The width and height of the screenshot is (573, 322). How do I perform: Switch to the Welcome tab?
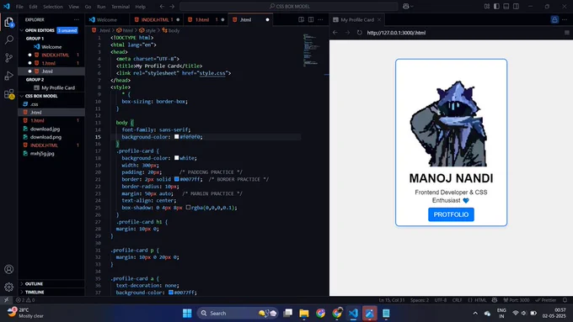pyautogui.click(x=106, y=19)
